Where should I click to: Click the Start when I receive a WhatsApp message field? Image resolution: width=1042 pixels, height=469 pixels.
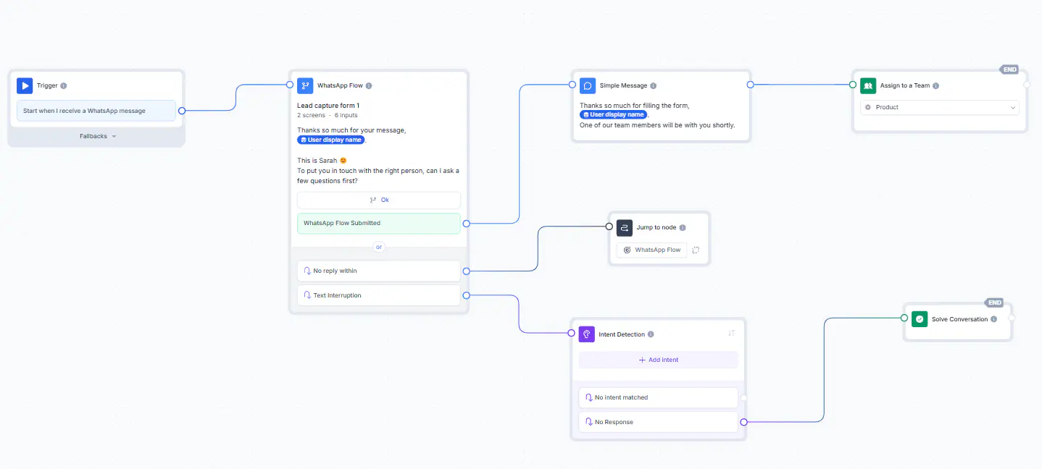tap(96, 111)
